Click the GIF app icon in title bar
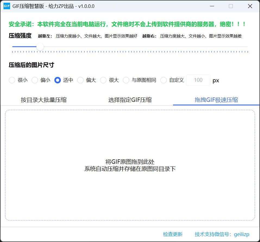The height and width of the screenshot is (242, 260). pos(7,6)
